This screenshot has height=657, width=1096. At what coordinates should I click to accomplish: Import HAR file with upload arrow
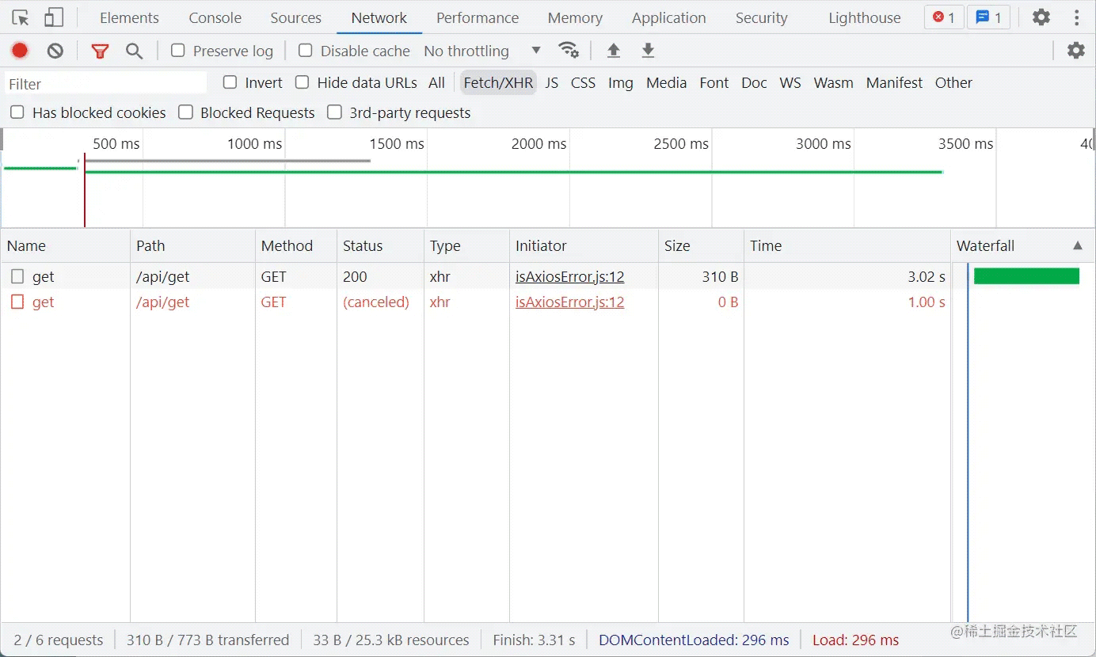coord(613,51)
